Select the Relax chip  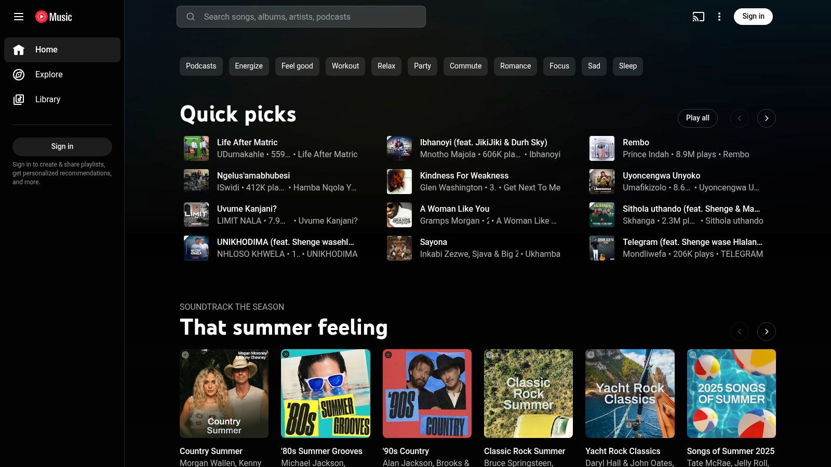[x=386, y=66]
